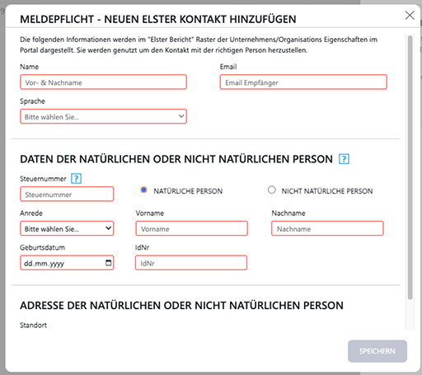This screenshot has height=375, width=422.
Task: Click the Geburtsdatum date field
Action: [x=67, y=263]
